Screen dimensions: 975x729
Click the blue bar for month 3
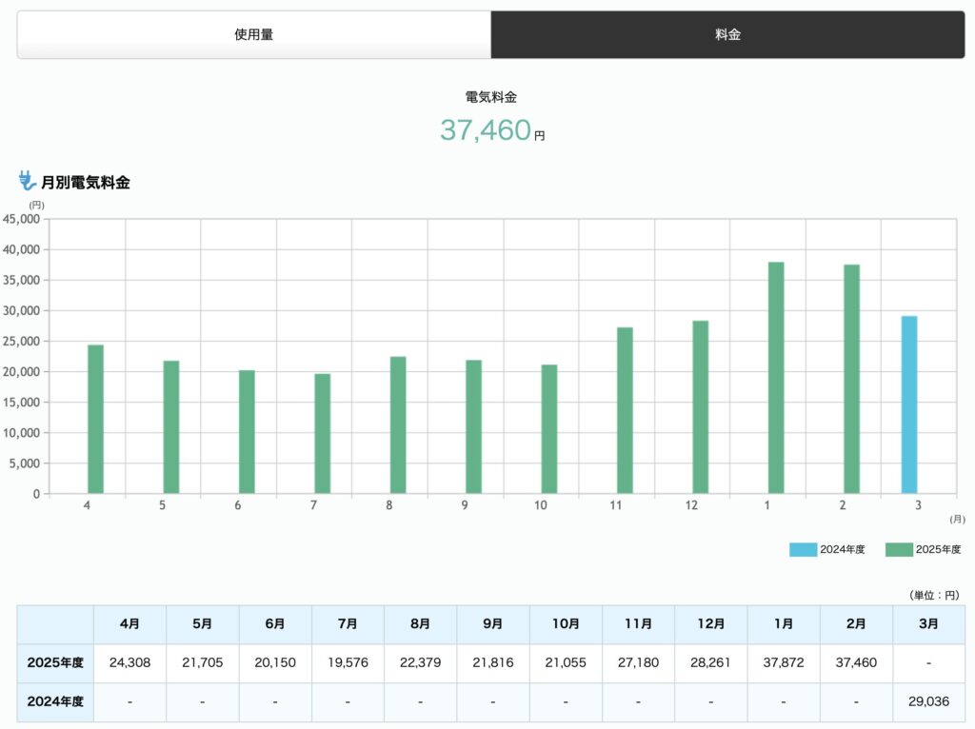(x=909, y=404)
